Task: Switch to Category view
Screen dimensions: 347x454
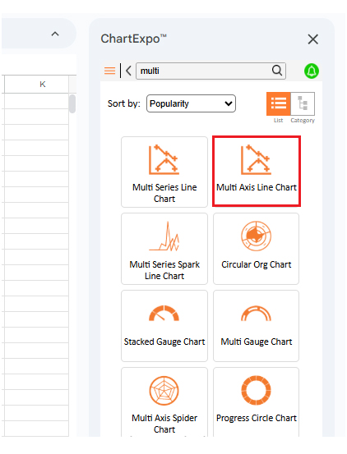Action: [x=303, y=104]
